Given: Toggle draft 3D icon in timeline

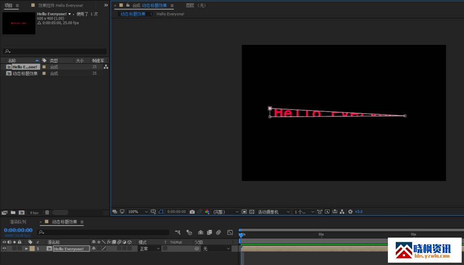Looking at the screenshot, I should point(189,233).
